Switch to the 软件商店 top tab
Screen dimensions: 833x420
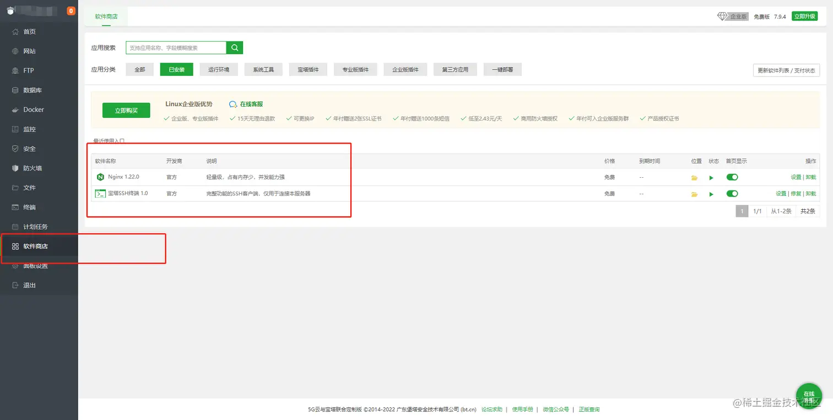tap(106, 17)
